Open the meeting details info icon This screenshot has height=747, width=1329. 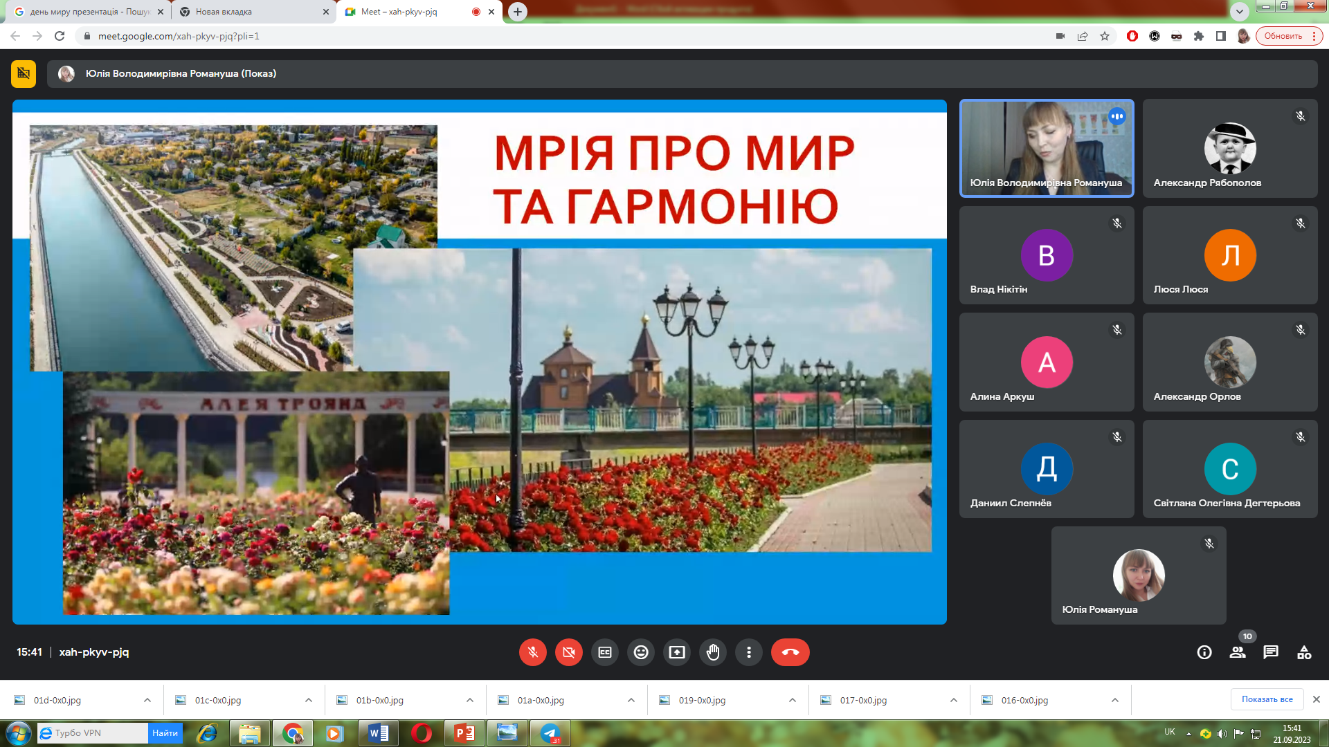click(1204, 652)
